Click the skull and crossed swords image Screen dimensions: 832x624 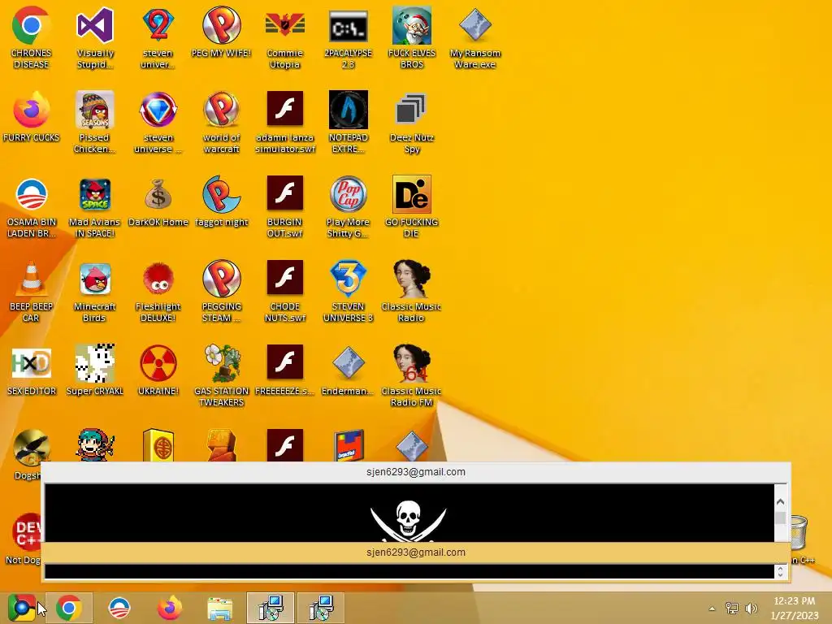(x=408, y=521)
